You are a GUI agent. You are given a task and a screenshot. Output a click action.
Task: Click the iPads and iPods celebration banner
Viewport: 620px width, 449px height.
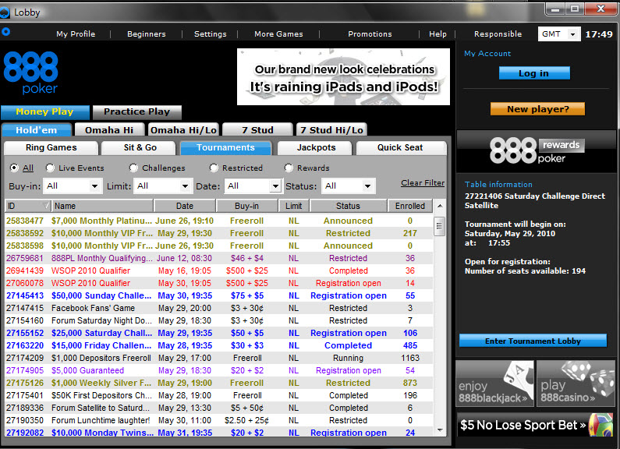pos(343,76)
